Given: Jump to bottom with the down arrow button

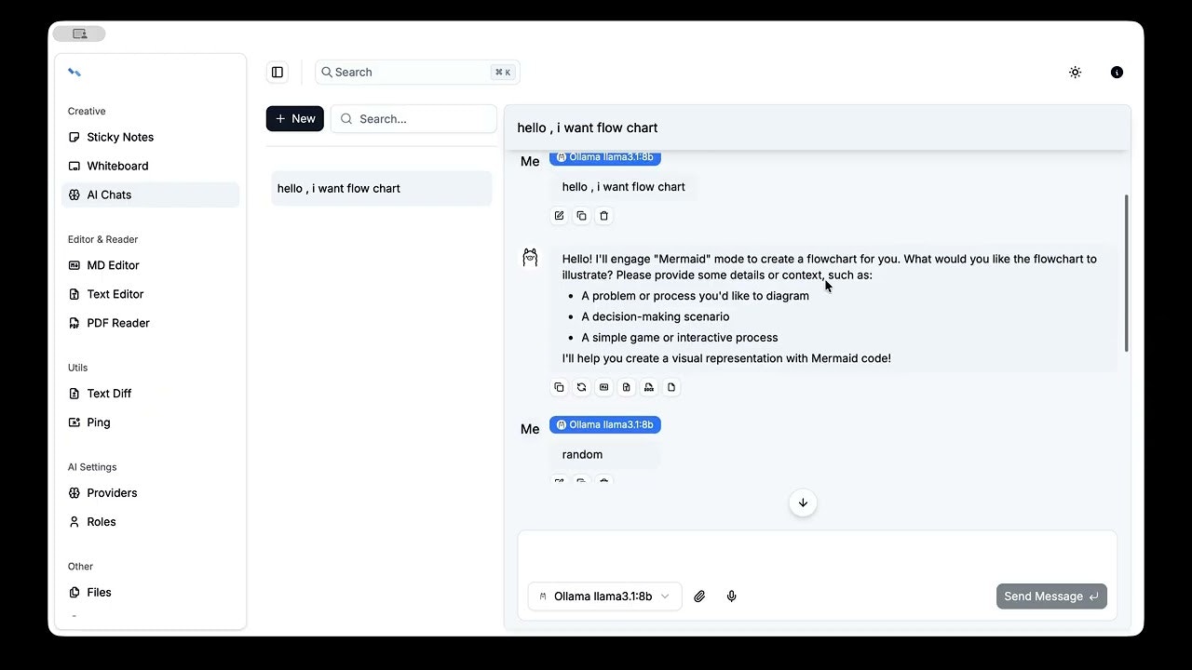Looking at the screenshot, I should coord(803,502).
